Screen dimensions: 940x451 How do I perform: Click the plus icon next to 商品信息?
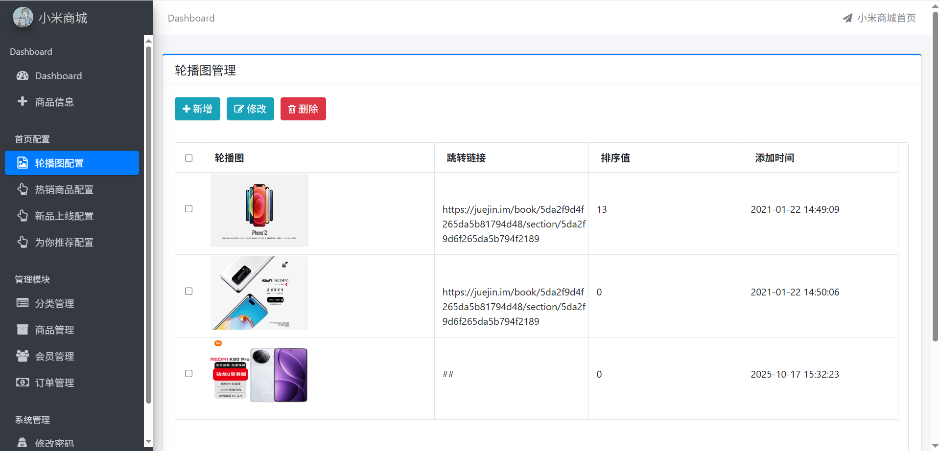[23, 101]
